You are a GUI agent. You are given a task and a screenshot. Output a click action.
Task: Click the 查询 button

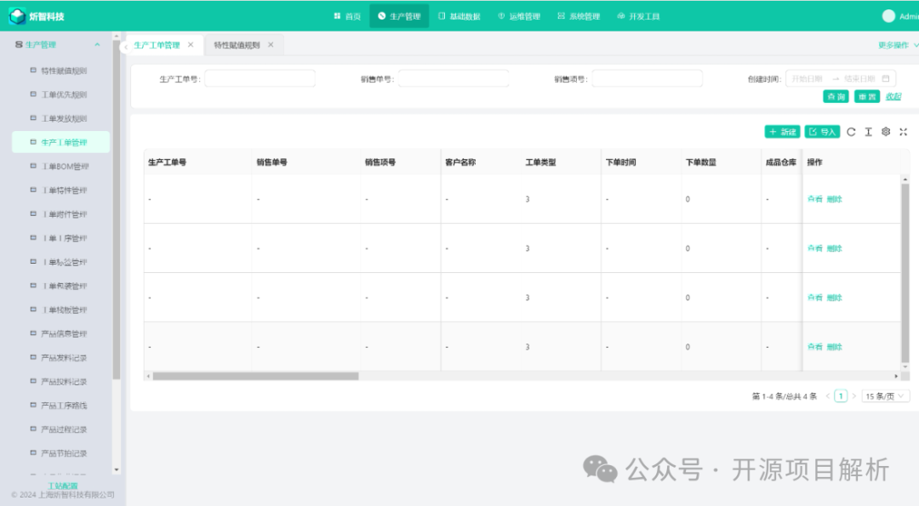point(836,97)
